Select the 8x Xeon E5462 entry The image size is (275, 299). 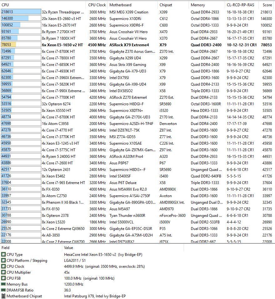(53, 176)
